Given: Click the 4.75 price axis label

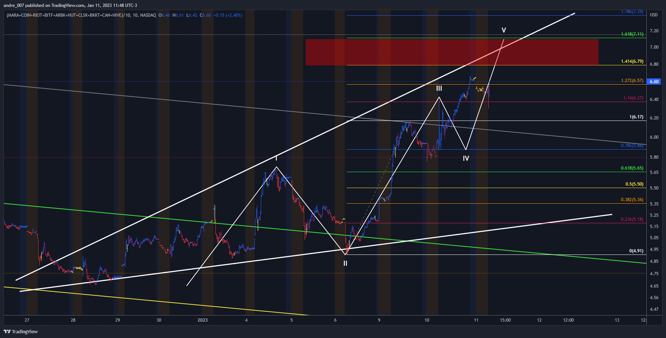Looking at the screenshot, I should [x=654, y=274].
